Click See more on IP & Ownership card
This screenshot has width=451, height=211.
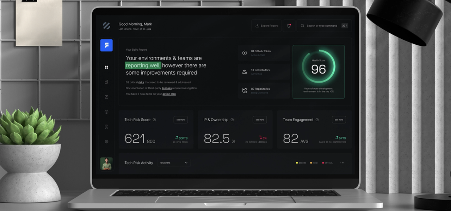click(x=260, y=120)
